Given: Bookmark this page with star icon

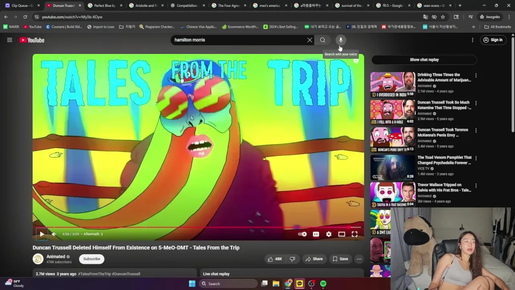Looking at the screenshot, I should (x=443, y=17).
